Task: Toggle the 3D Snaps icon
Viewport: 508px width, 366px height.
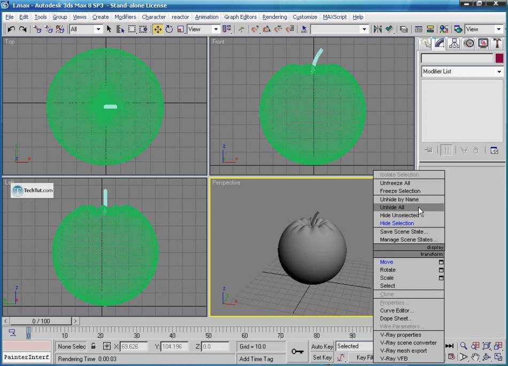Action: click(255, 29)
